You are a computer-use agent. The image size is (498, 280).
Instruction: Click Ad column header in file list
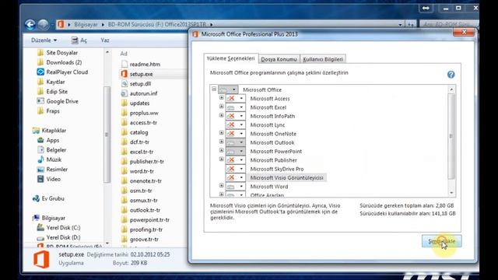(124, 54)
